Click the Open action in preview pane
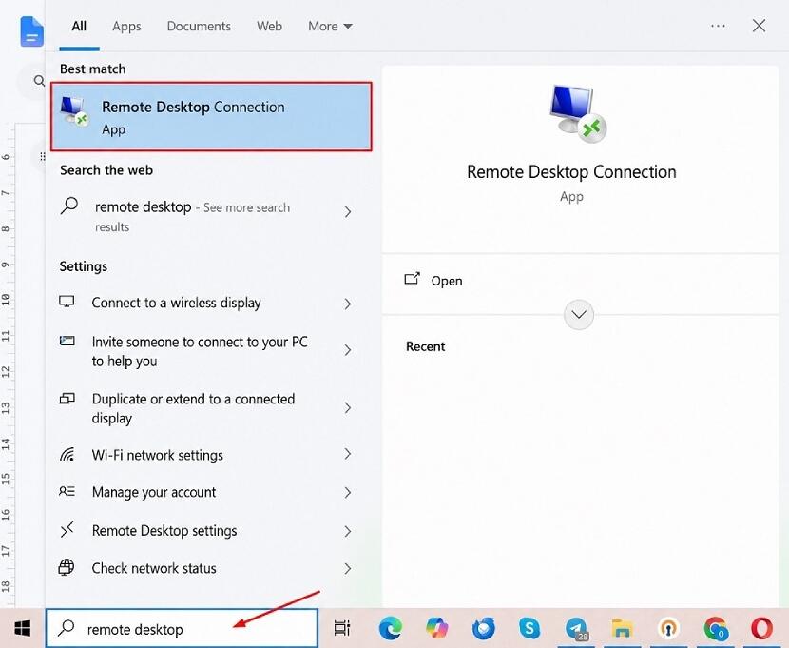The width and height of the screenshot is (789, 648). coord(433,280)
